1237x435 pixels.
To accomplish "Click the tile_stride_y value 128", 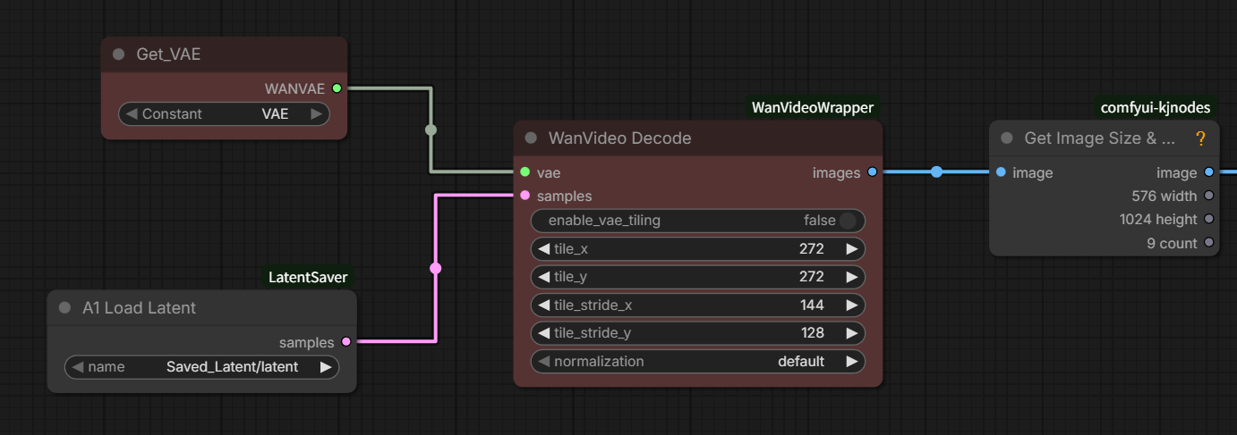I will click(812, 333).
